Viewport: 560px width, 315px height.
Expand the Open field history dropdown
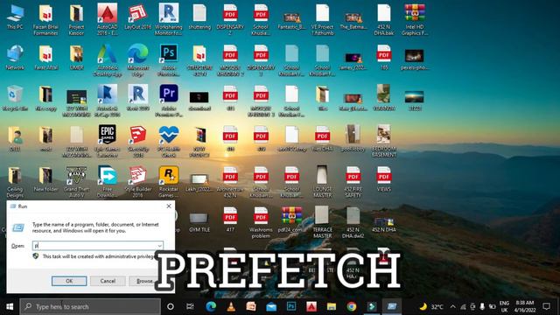point(159,245)
